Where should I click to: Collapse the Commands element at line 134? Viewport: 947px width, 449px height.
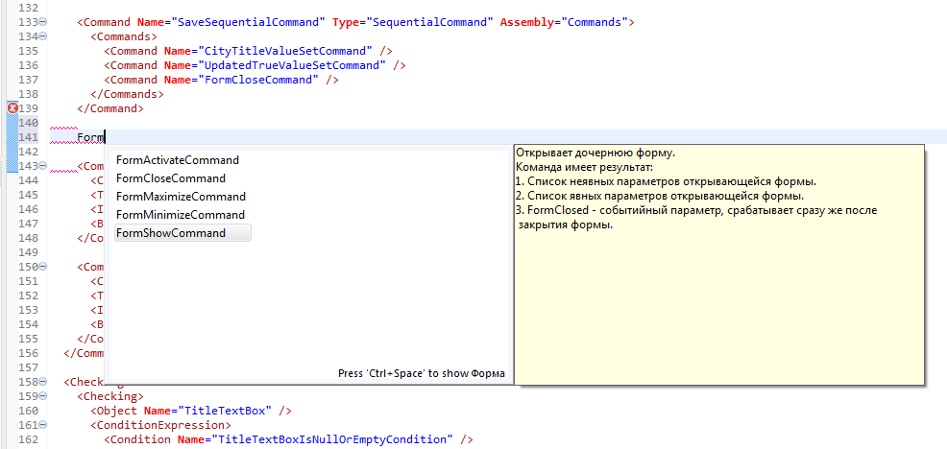coord(43,35)
